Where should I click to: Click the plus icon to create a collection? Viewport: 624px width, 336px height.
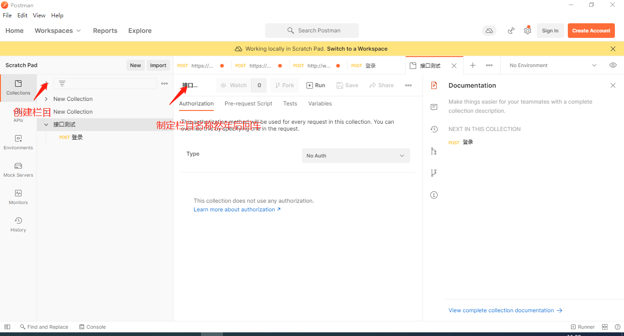[x=46, y=84]
